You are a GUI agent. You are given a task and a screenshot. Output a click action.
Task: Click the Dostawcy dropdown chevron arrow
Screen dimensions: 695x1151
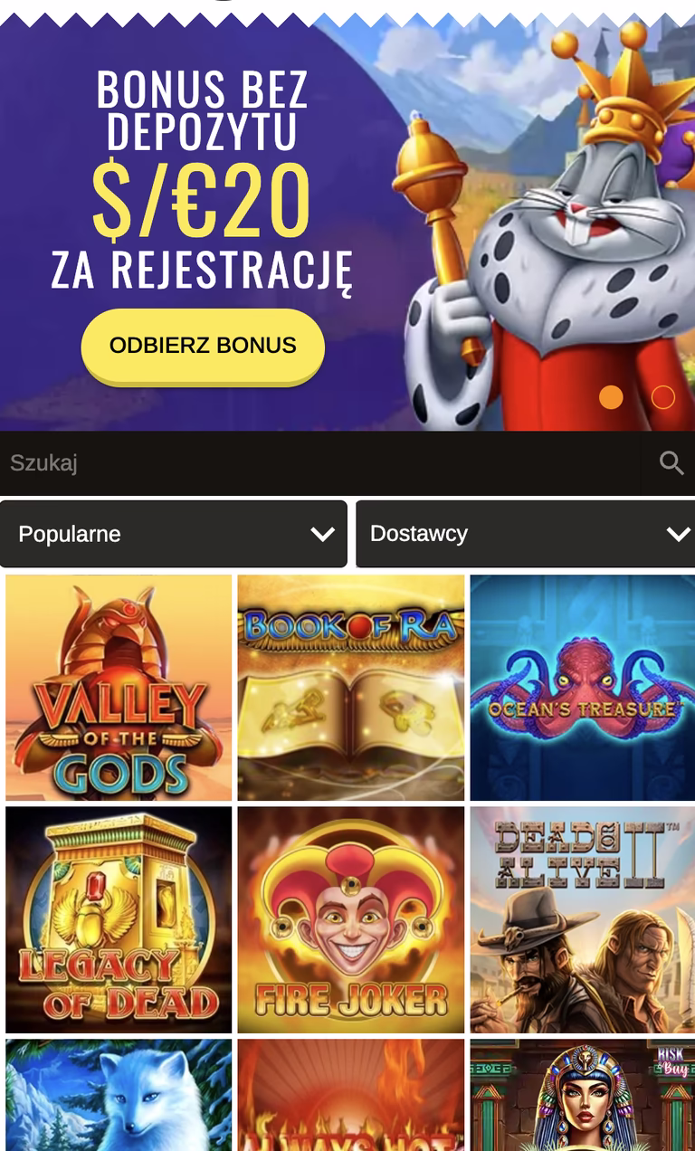coord(678,535)
